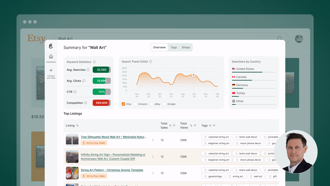Sort the table by Total Sales
This screenshot has width=330, height=186.
point(170,126)
